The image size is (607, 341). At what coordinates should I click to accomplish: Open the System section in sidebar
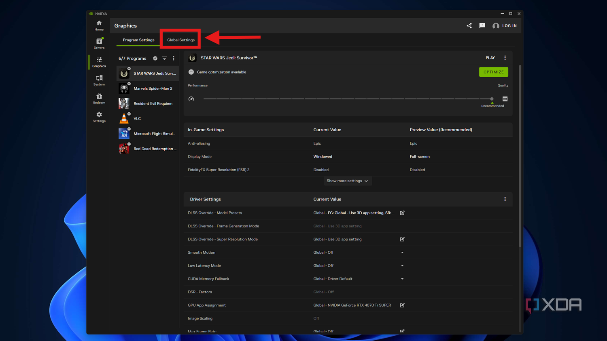99,80
